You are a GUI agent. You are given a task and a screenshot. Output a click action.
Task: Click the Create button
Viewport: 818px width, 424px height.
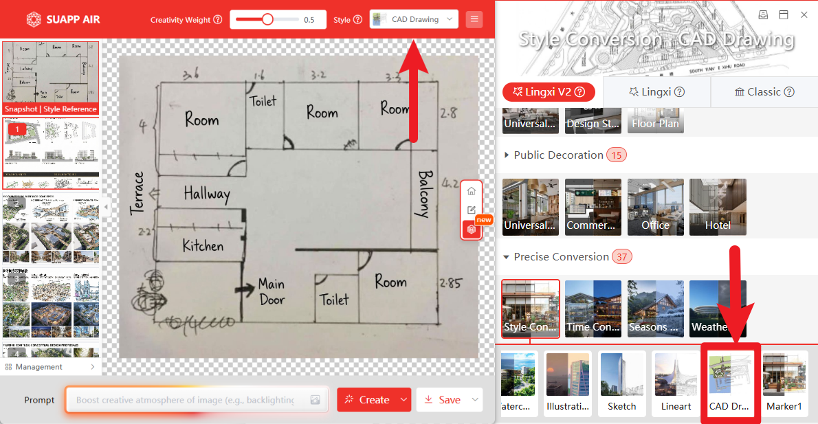click(x=367, y=400)
